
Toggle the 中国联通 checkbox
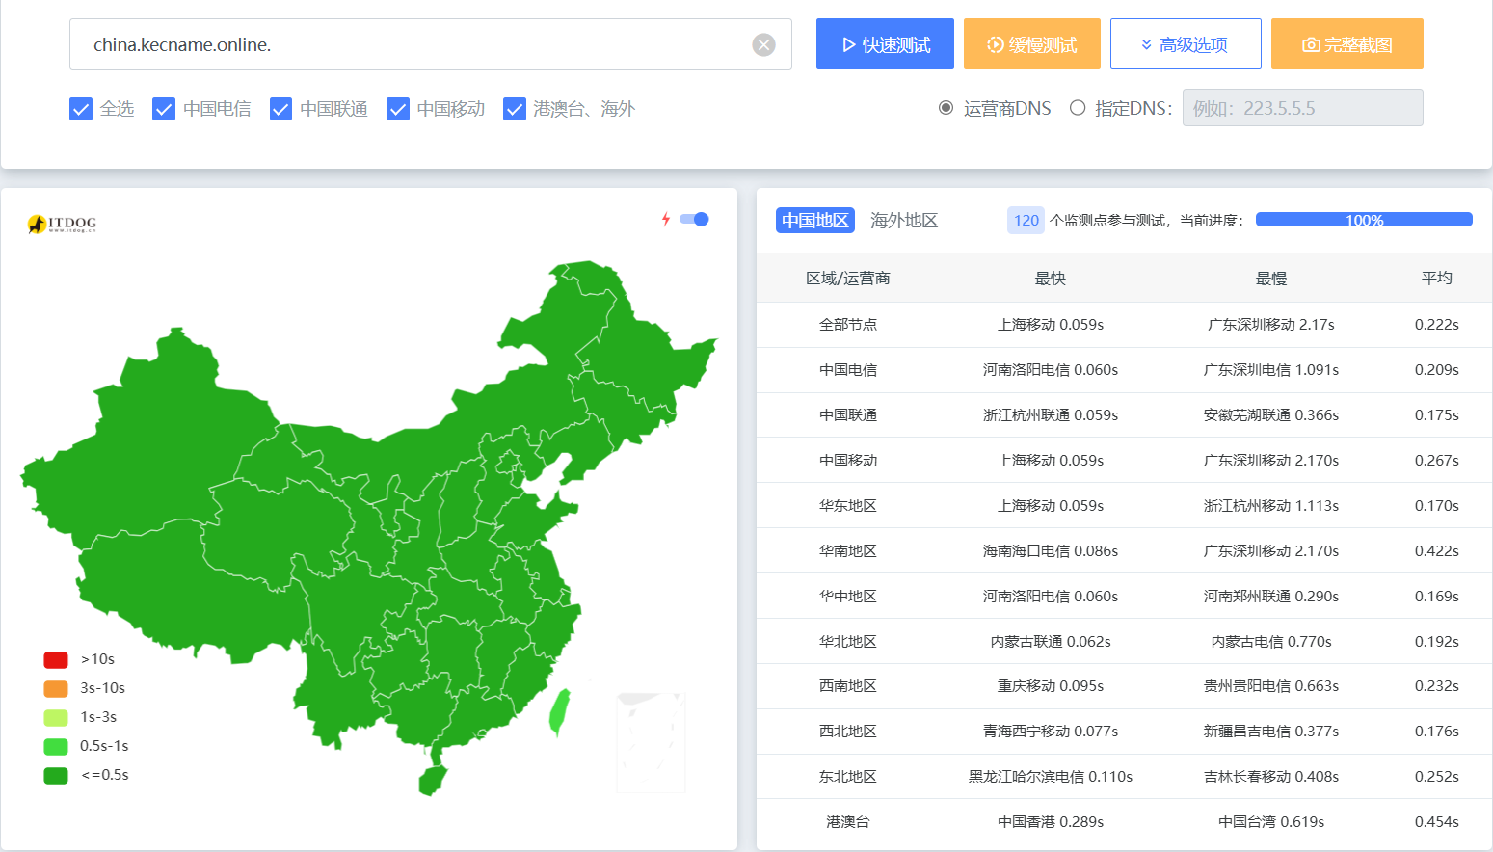click(280, 109)
